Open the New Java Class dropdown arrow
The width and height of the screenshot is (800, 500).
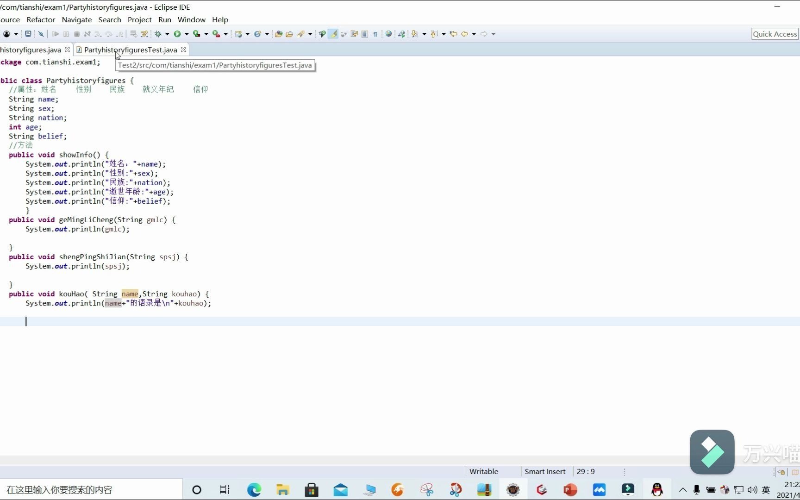click(x=267, y=34)
